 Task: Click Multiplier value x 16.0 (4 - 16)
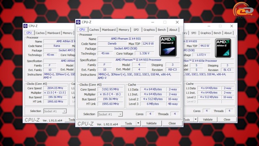110,94
